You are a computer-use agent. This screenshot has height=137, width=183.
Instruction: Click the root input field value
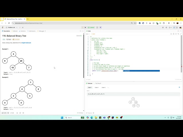coord(134,94)
